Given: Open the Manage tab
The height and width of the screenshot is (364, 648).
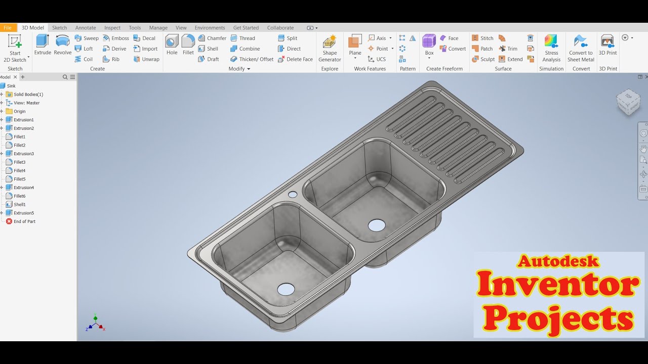Looking at the screenshot, I should pyautogui.click(x=158, y=28).
